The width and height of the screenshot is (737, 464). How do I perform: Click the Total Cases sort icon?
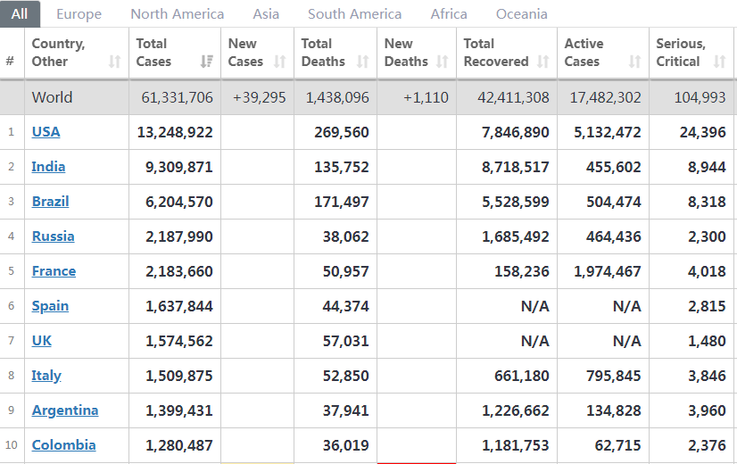coord(206,62)
